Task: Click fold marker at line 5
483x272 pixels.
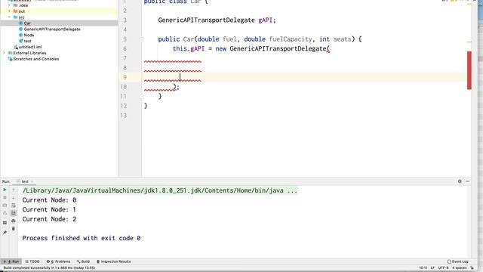Action: point(142,39)
